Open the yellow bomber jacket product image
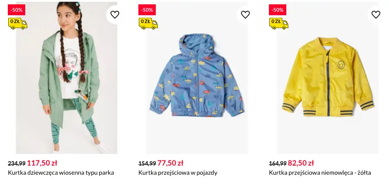Screen dimensions: 389x186 [x=328, y=83]
